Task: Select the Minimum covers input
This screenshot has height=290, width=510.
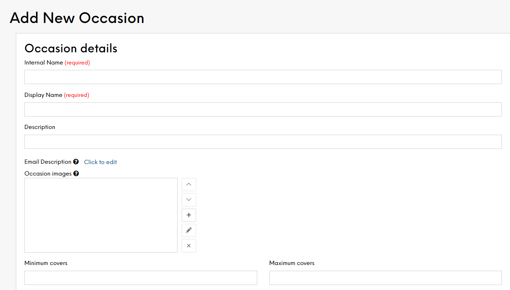Action: tap(141, 278)
